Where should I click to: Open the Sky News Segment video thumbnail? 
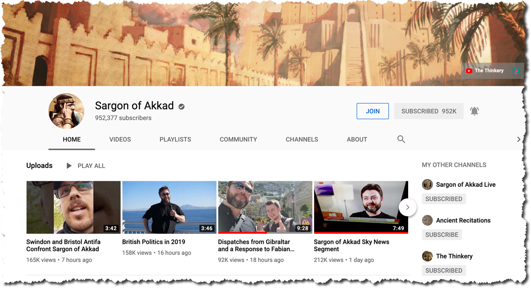tap(361, 207)
